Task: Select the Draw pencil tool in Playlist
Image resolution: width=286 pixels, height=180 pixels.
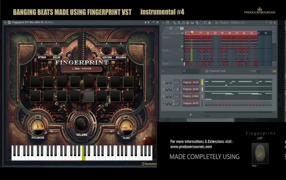Action: pos(175,23)
